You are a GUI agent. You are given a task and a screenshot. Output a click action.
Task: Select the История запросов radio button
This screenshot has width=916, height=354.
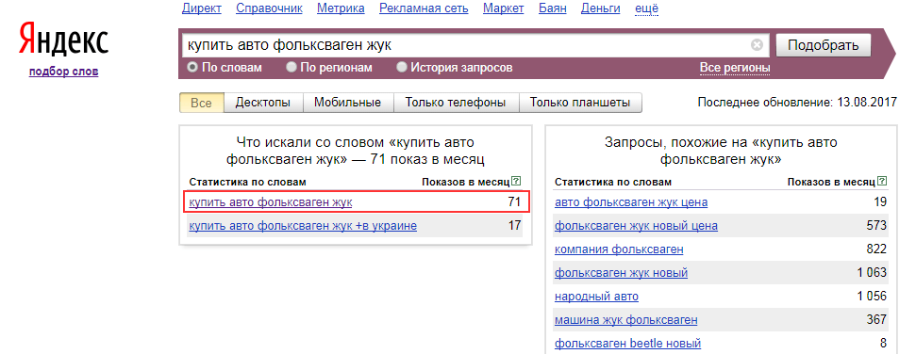point(401,68)
